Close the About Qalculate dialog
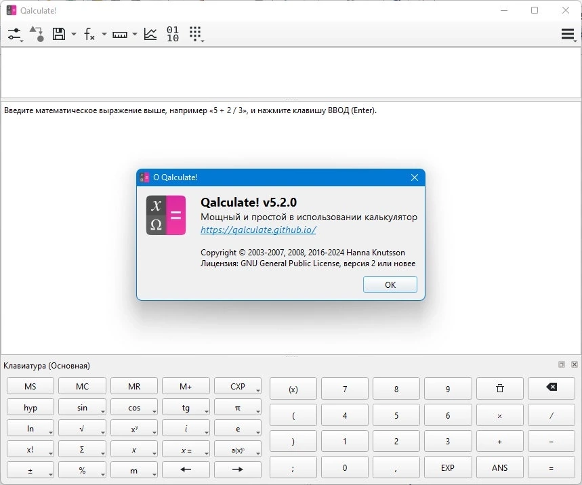Viewport: 582px width, 485px height. 415,177
